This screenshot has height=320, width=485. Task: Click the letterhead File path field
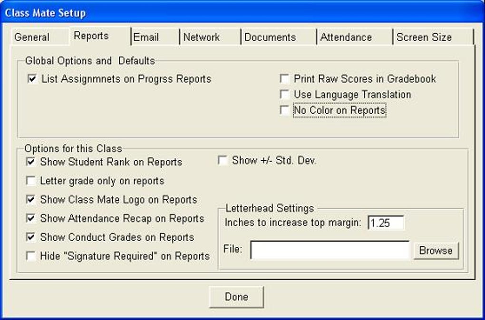click(x=330, y=250)
